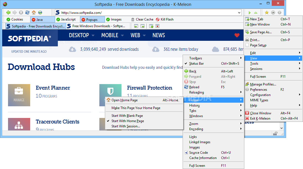Viewport: 303px width, 169px height.
Task: Toggle the Cookies privacy button
Action: (15, 19)
